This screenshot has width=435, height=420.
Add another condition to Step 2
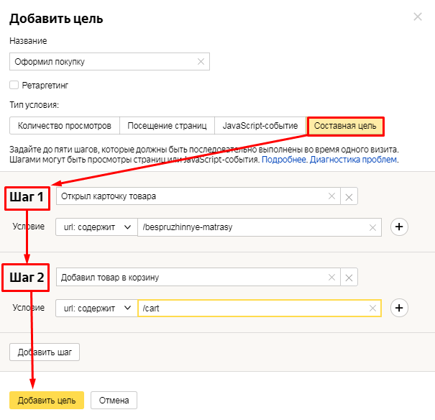click(399, 309)
